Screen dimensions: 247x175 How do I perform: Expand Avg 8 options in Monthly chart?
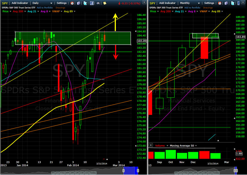pos(197,11)
